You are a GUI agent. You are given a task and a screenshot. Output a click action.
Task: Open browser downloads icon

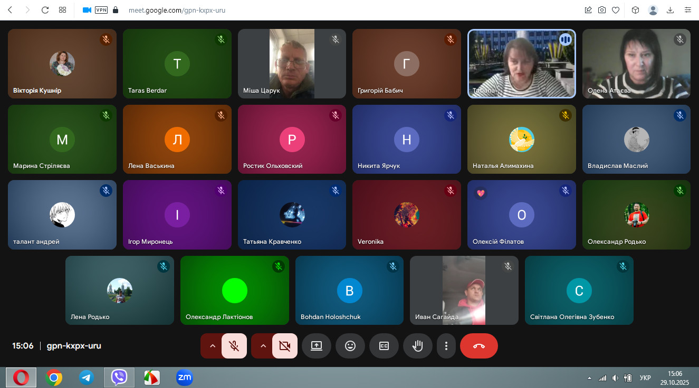671,10
